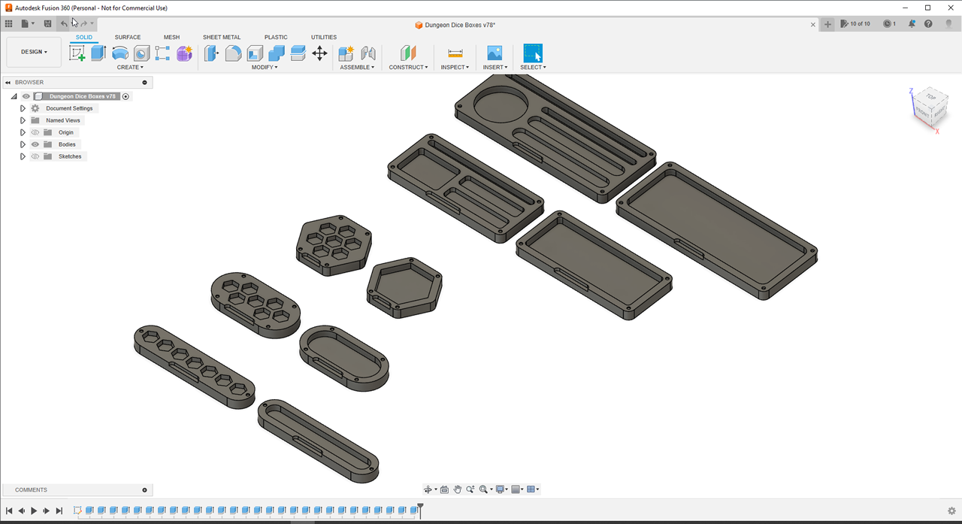Open the Modify menu
The image size is (962, 524).
(x=265, y=68)
